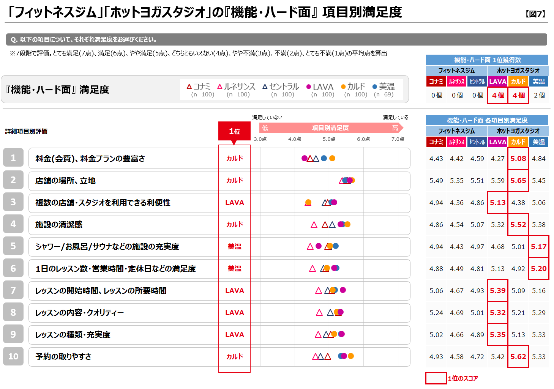Image resolution: width=554 pixels, height=389 pixels.
Task: Select the grey number 4 row badge
Action: [13, 224]
